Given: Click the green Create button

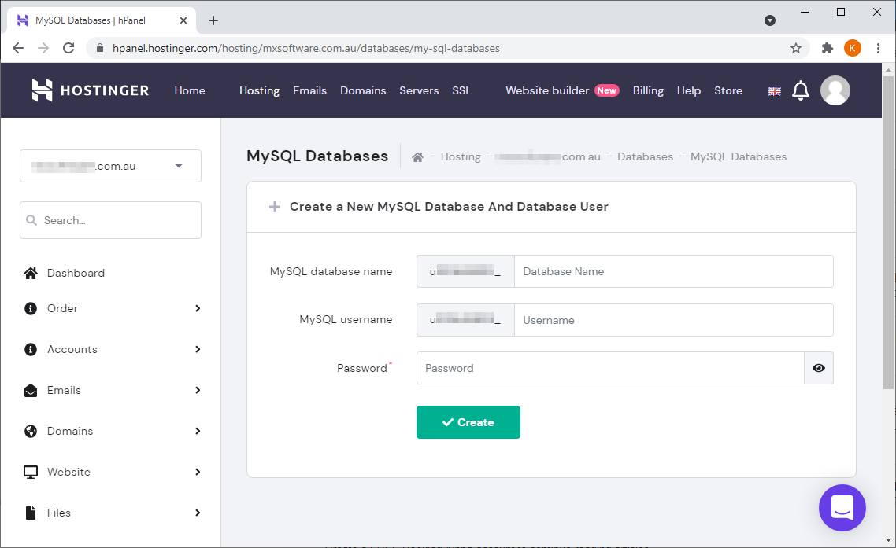Looking at the screenshot, I should click(x=468, y=422).
